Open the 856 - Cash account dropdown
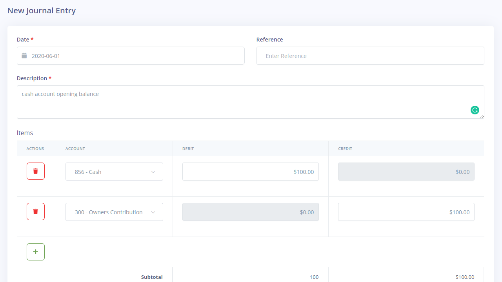Viewport: 502px width, 282px height. coord(114,172)
